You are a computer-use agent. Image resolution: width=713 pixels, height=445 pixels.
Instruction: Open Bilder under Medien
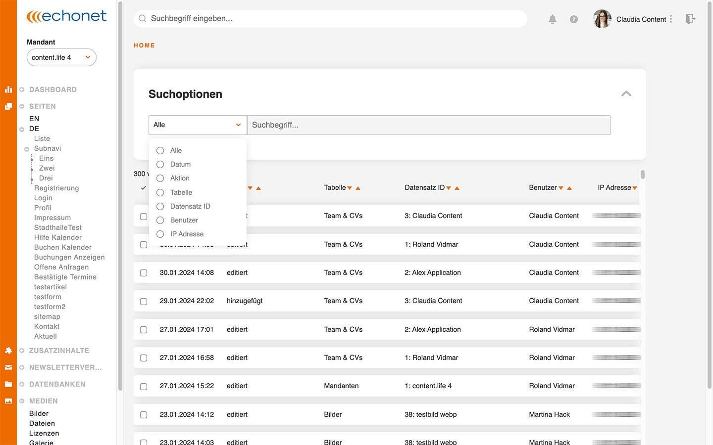point(39,413)
